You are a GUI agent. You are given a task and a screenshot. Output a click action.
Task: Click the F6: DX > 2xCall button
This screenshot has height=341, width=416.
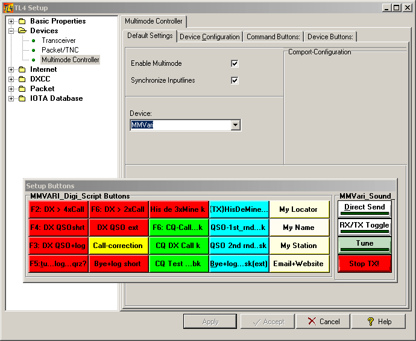coord(118,209)
